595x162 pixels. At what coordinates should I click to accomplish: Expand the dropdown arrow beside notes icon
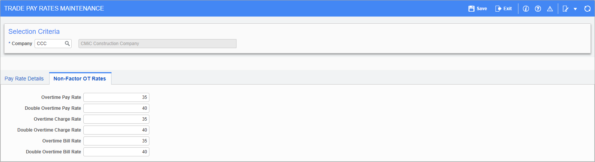(575, 9)
